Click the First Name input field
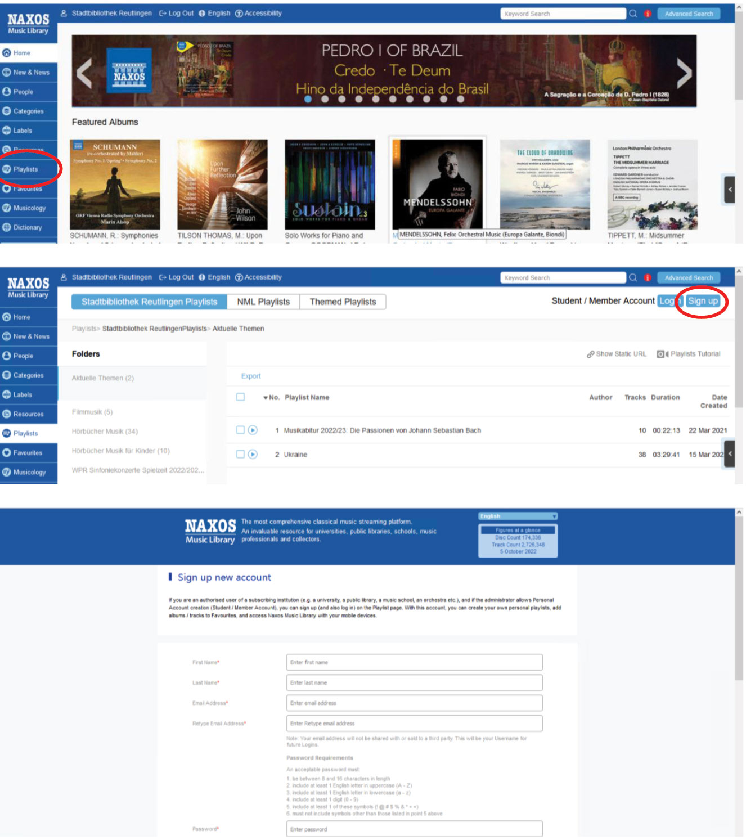 pyautogui.click(x=414, y=663)
